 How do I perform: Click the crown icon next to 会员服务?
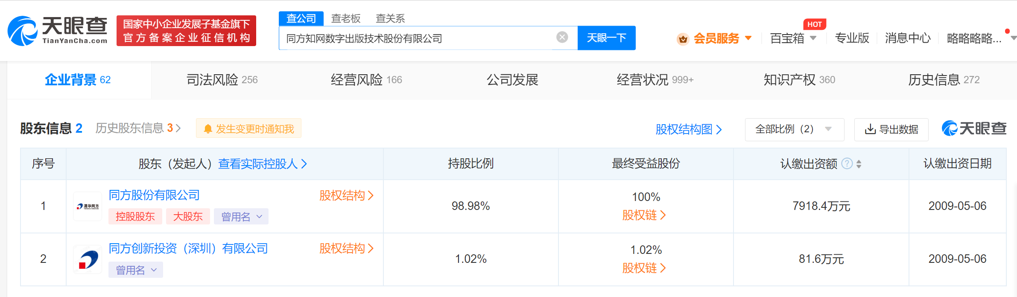[x=683, y=39]
